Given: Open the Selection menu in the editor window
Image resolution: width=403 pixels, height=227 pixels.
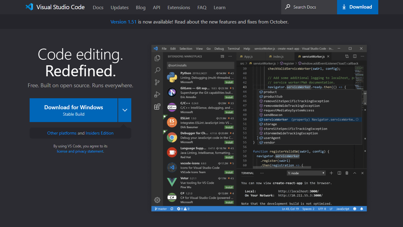Looking at the screenshot, I should (x=186, y=49).
